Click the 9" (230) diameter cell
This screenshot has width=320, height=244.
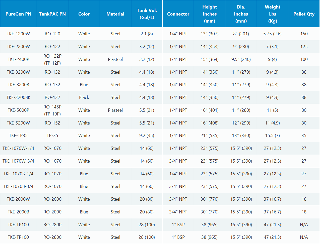click(241, 47)
